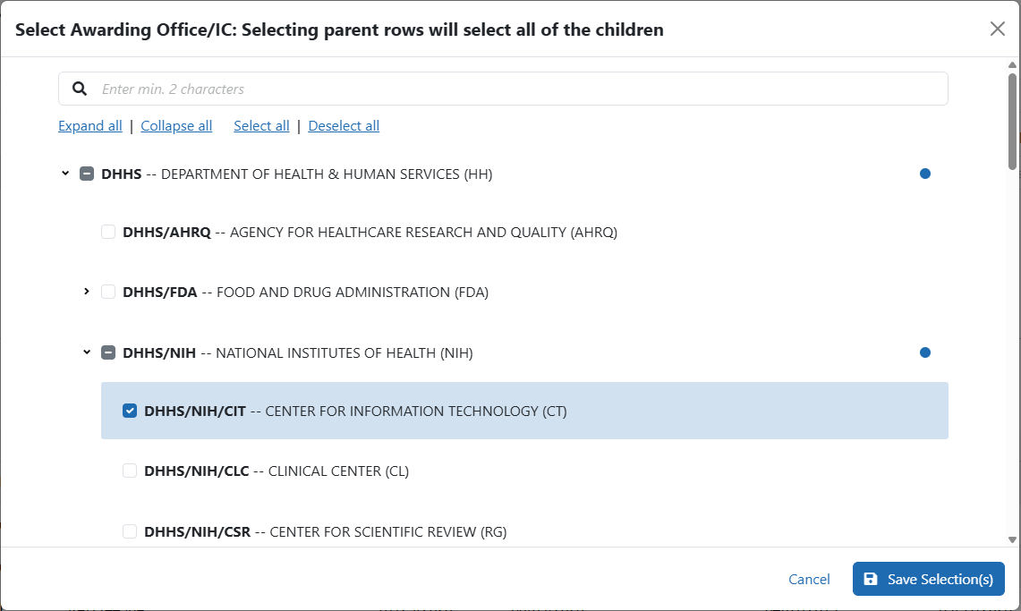Click Cancel to dismiss the dialog

pyautogui.click(x=809, y=580)
